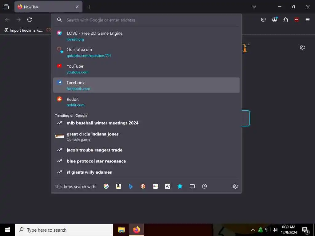Screen dimensions: 315x236
Task: Open the volume speaker tray icon
Action: pos(275,230)
